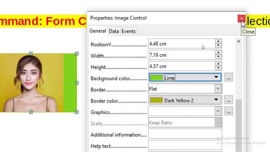
Task: Open Border color picker ellipsis button
Action: (x=229, y=100)
